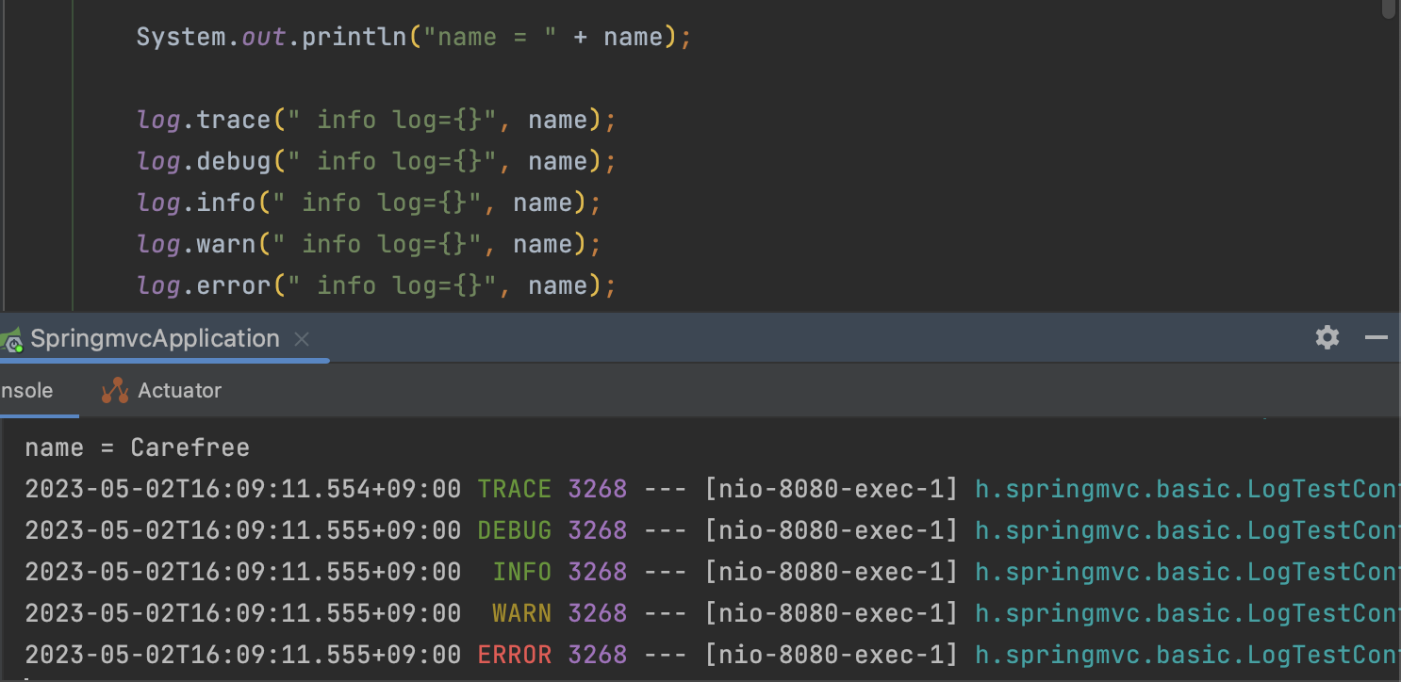Click the "name = Carefree" console output
The width and height of the screenshot is (1401, 682).
pos(138,447)
